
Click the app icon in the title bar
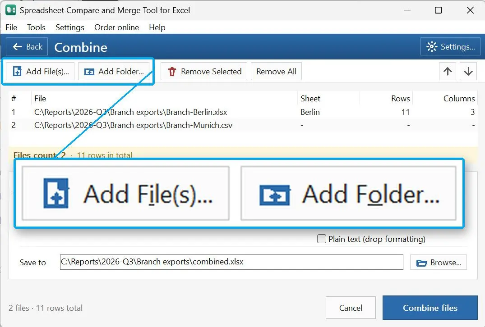tap(11, 10)
